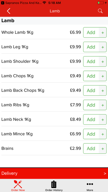Viewport: 108px width, 192px height.
Task: Open search with the magnifier icon
Action: [100, 11]
